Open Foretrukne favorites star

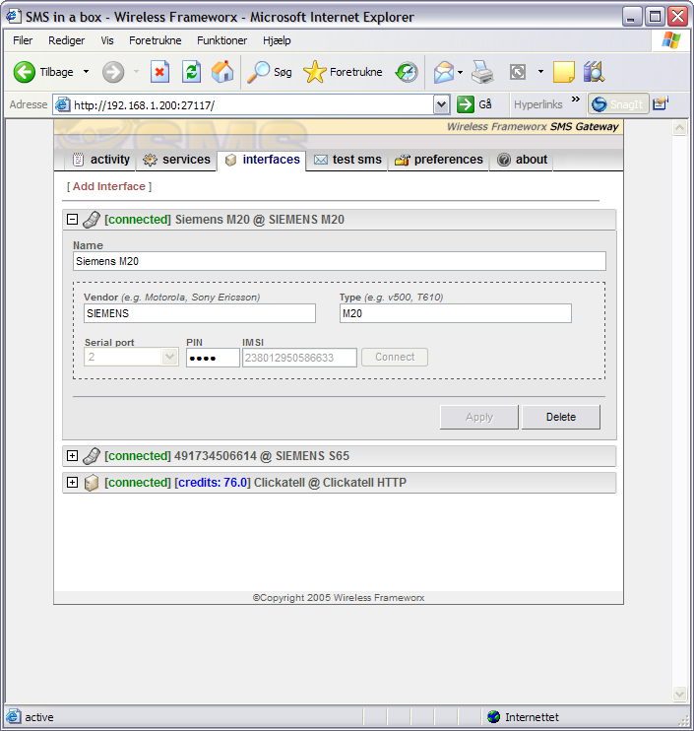click(x=343, y=72)
